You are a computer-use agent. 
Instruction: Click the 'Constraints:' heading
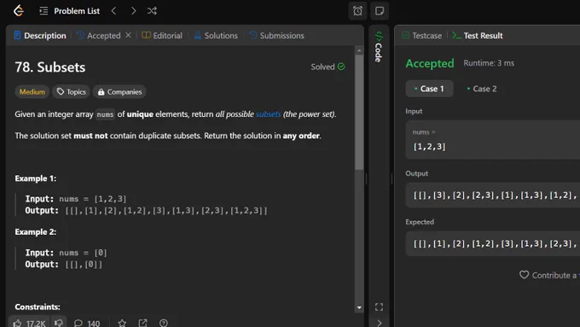[38, 307]
